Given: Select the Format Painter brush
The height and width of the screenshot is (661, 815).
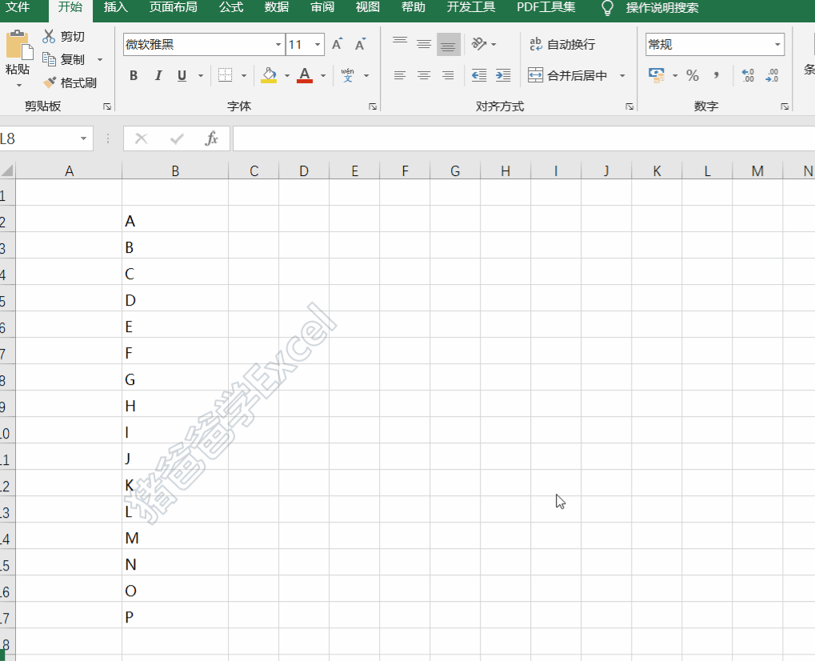Looking at the screenshot, I should (50, 82).
